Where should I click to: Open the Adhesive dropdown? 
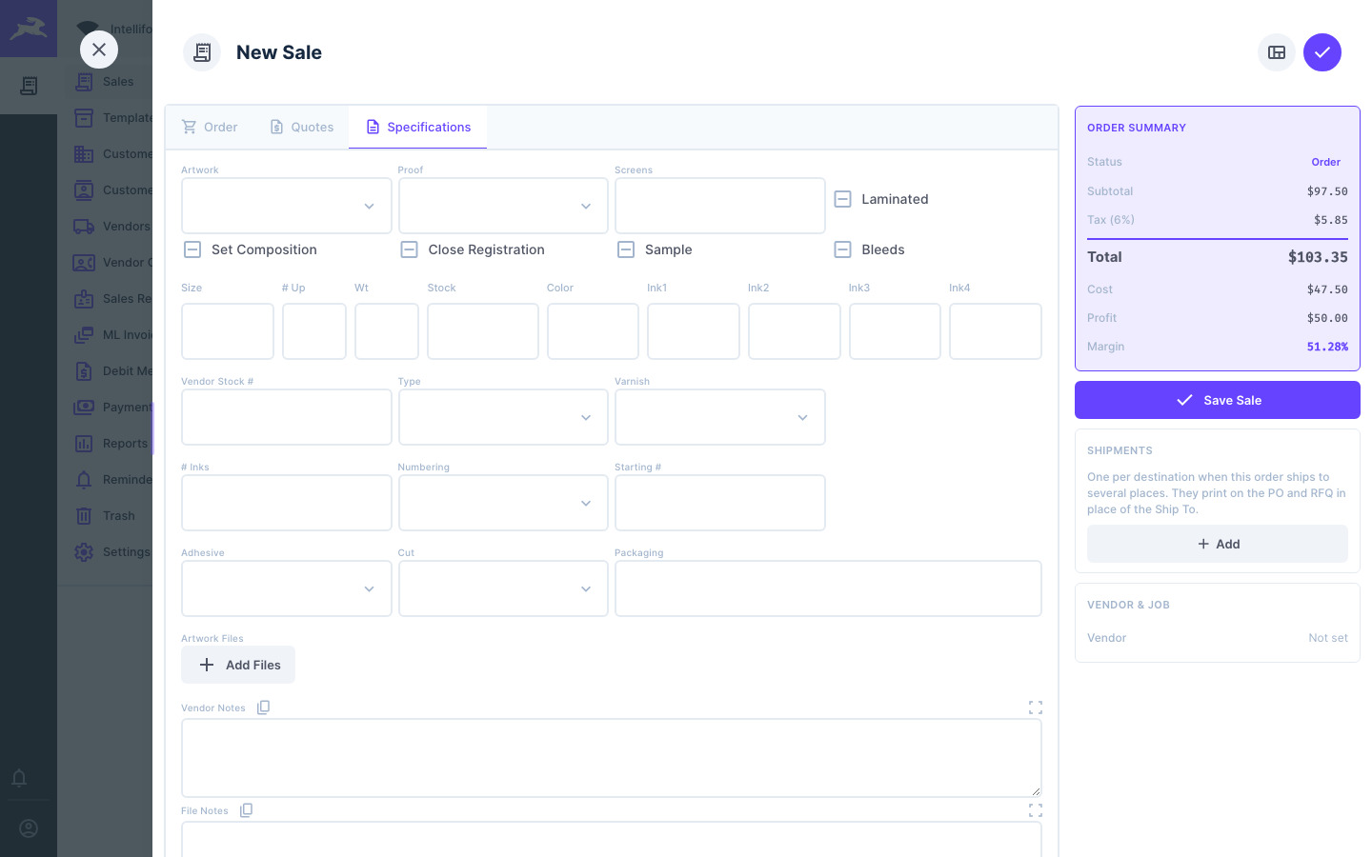tap(286, 588)
